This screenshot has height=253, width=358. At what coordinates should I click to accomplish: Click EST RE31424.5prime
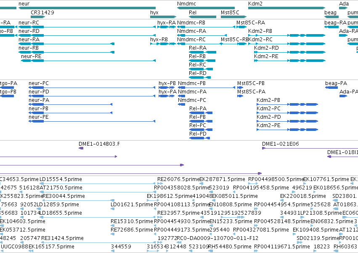coord(62,239)
